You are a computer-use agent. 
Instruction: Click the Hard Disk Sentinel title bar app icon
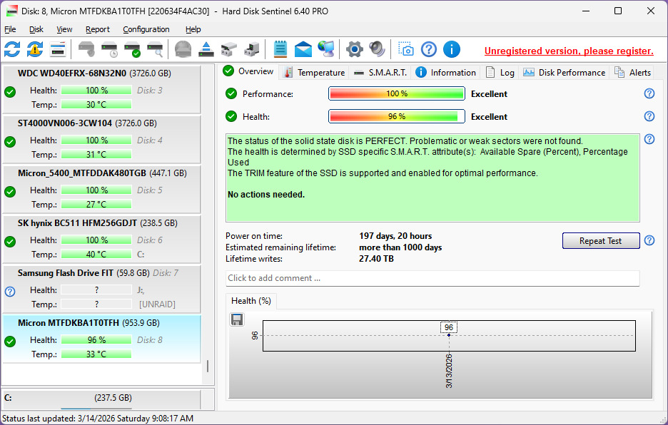coord(12,11)
